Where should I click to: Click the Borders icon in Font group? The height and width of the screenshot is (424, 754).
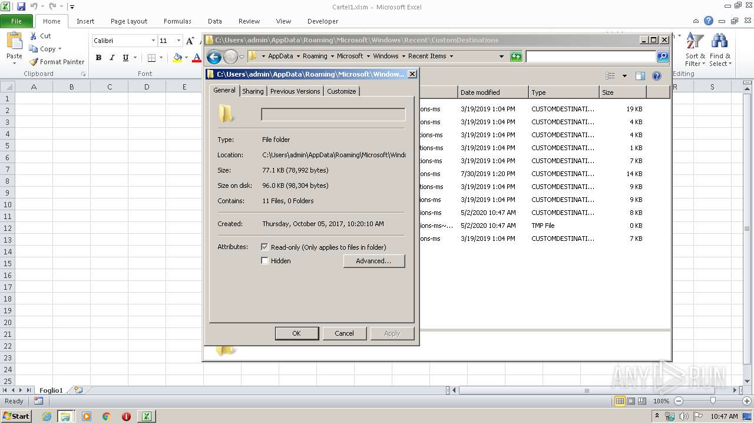pyautogui.click(x=151, y=58)
